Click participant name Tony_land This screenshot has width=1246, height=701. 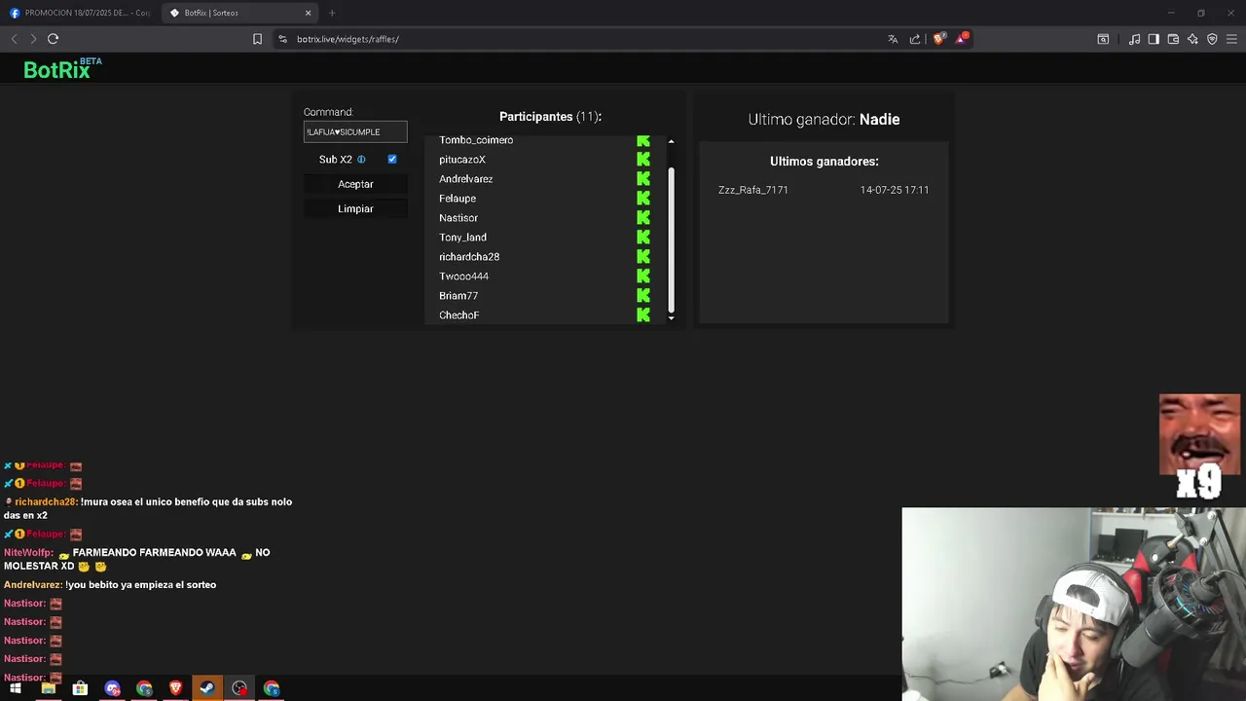(x=462, y=238)
